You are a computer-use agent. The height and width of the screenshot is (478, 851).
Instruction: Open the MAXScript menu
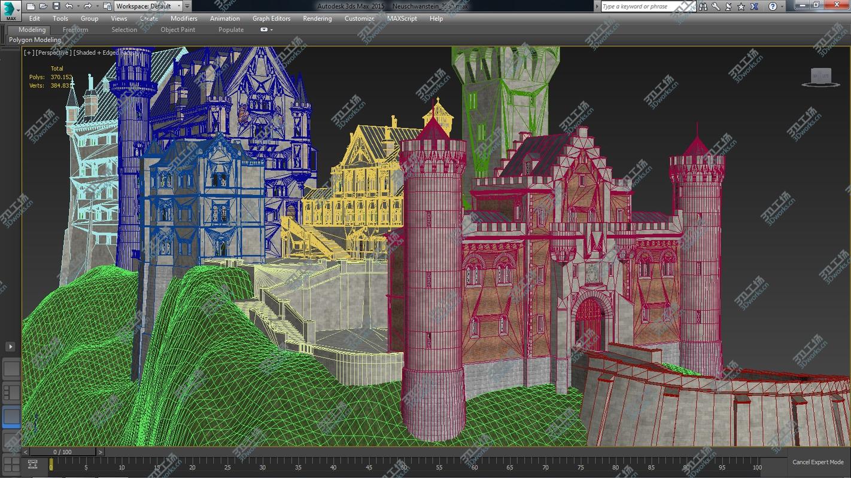402,19
